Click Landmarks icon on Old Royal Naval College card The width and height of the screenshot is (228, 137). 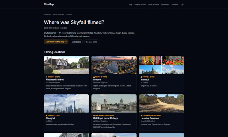[x=94, y=115]
